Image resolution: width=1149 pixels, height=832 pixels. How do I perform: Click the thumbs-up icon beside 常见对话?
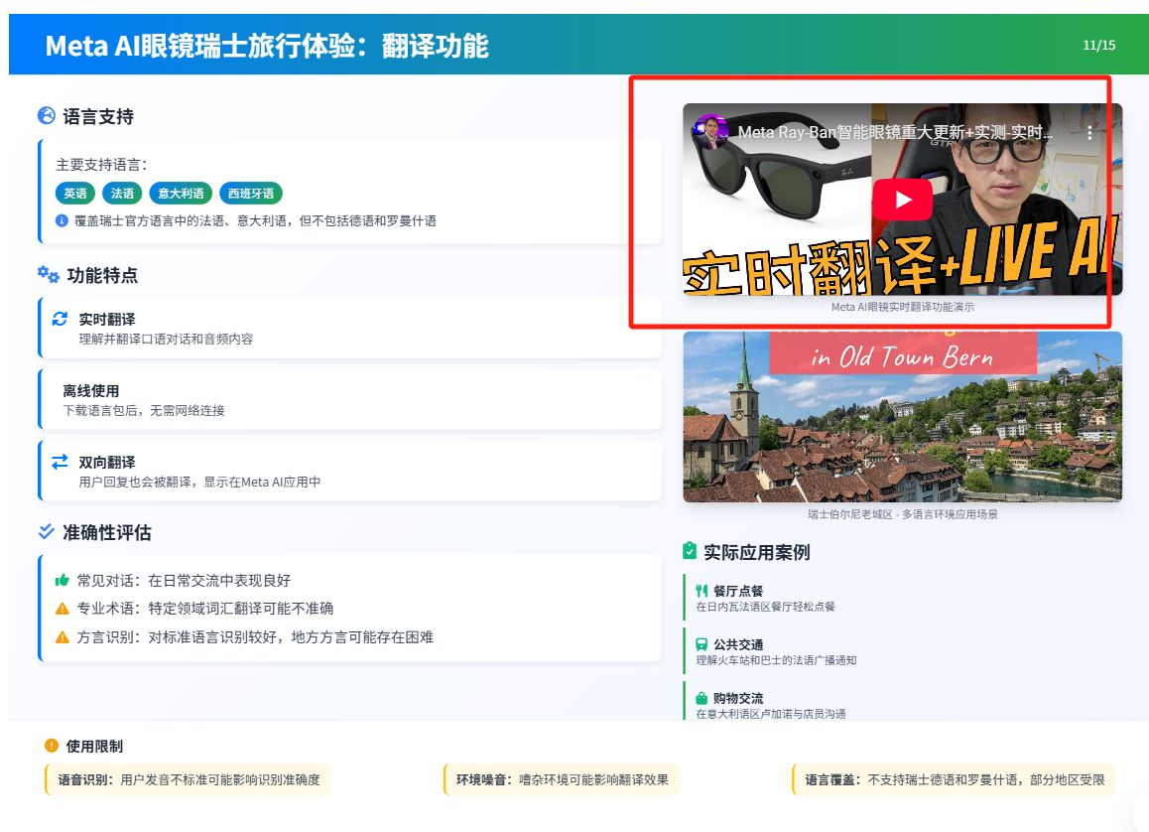coord(63,581)
